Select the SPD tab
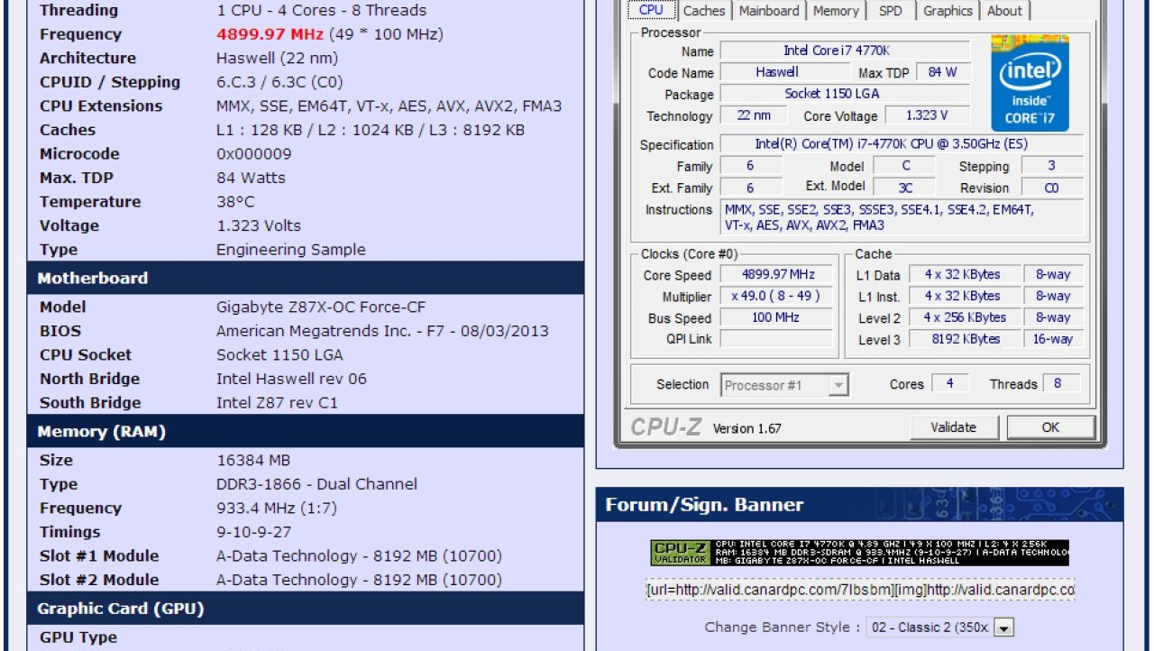Screen dimensions: 1154x651 click(890, 11)
